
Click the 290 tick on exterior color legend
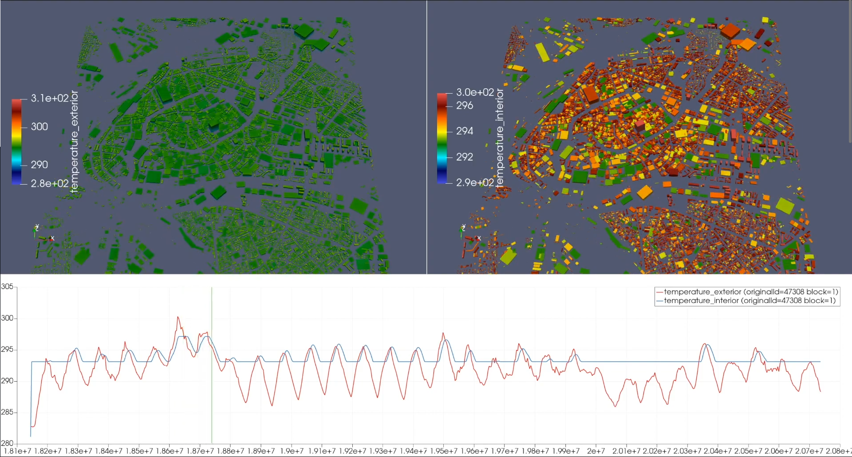pos(39,165)
